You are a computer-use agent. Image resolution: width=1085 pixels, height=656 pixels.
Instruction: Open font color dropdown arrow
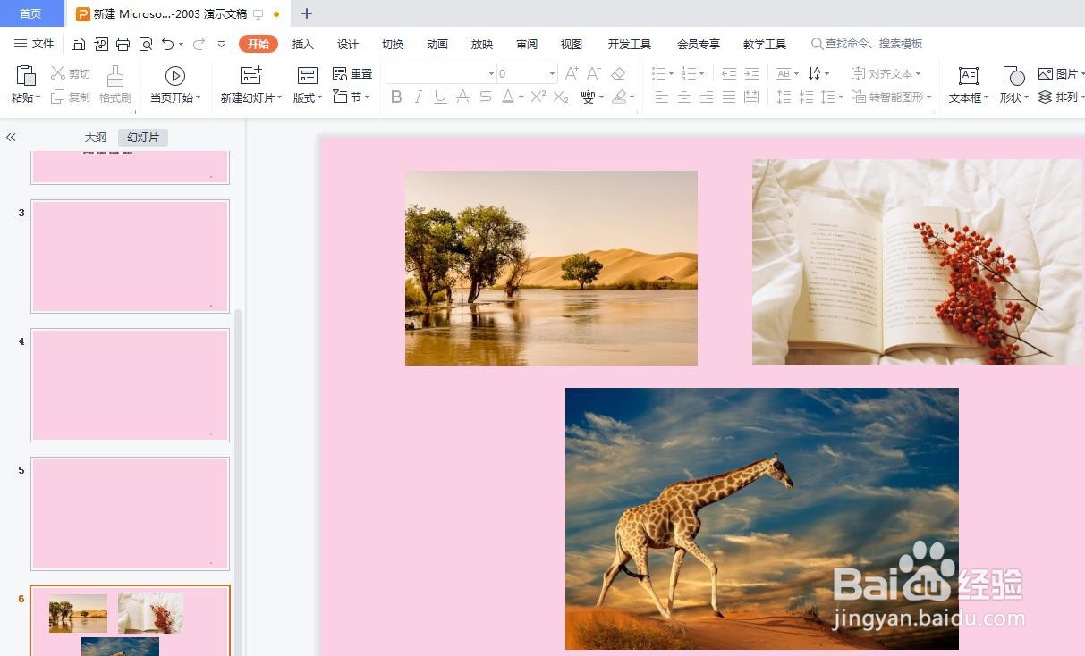(x=520, y=97)
